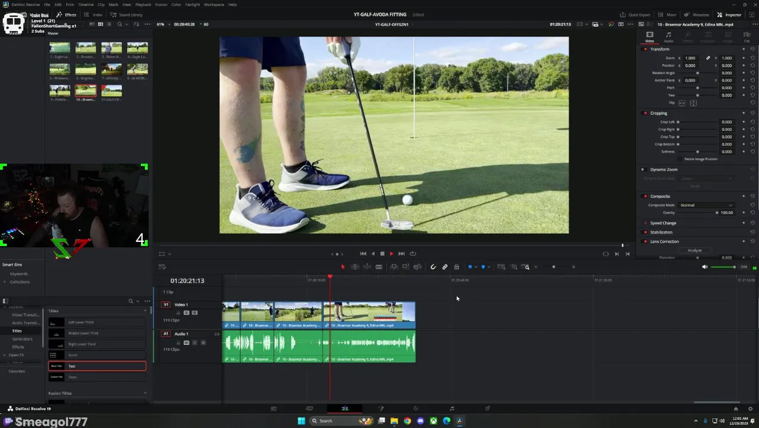Click the Zoom X value field
The image size is (759, 428).
(690, 58)
